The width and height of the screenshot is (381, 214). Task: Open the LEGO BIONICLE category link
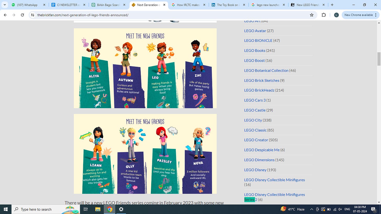(258, 41)
